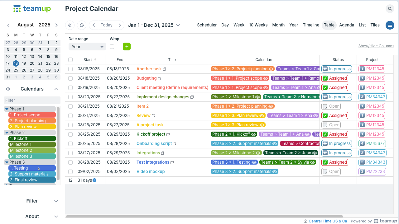This screenshot has height=224, width=399.
Task: Click the search magnifier icon
Action: [x=390, y=9]
